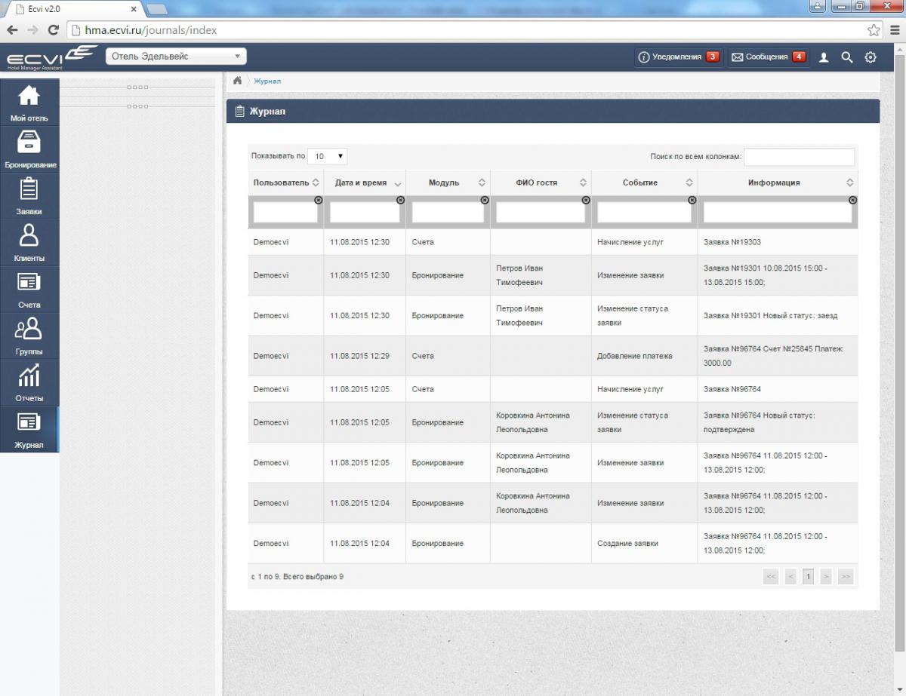
Task: Open the Группы sidebar section
Action: click(x=29, y=336)
